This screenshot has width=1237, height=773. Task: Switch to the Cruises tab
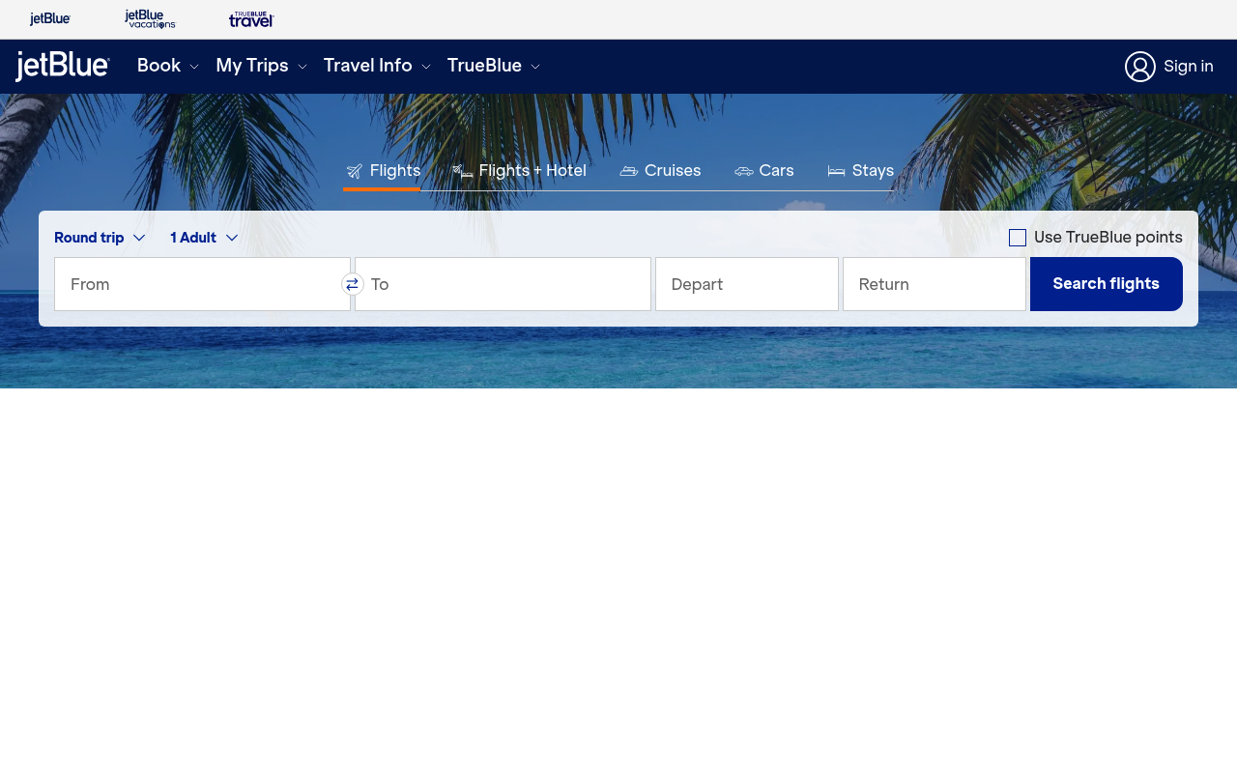pos(660,171)
